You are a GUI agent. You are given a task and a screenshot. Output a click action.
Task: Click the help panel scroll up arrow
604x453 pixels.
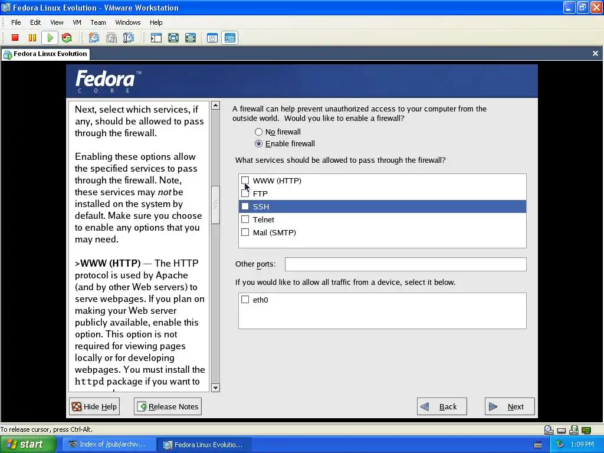click(216, 106)
